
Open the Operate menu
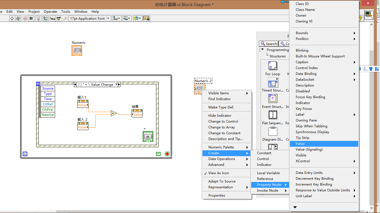(50, 11)
